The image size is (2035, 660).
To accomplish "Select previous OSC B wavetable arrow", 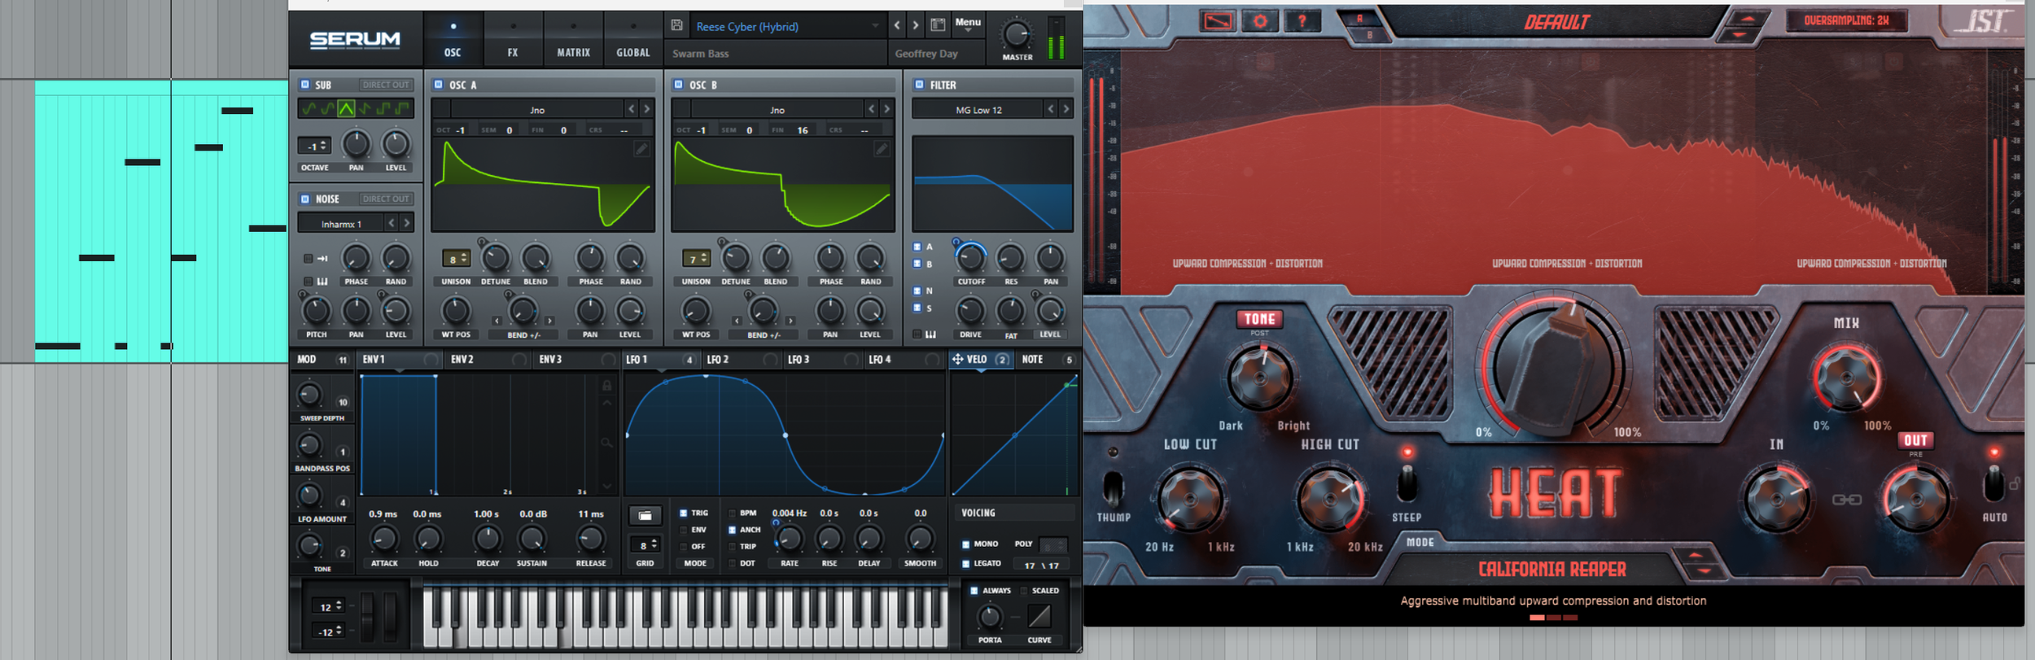I will coord(871,109).
